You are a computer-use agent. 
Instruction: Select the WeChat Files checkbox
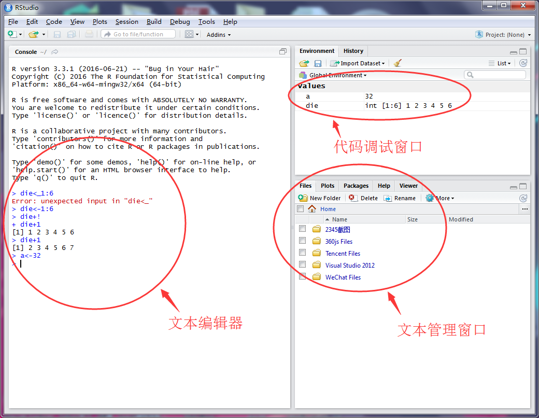[x=302, y=277]
